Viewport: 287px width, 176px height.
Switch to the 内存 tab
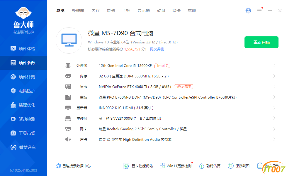click(x=96, y=11)
